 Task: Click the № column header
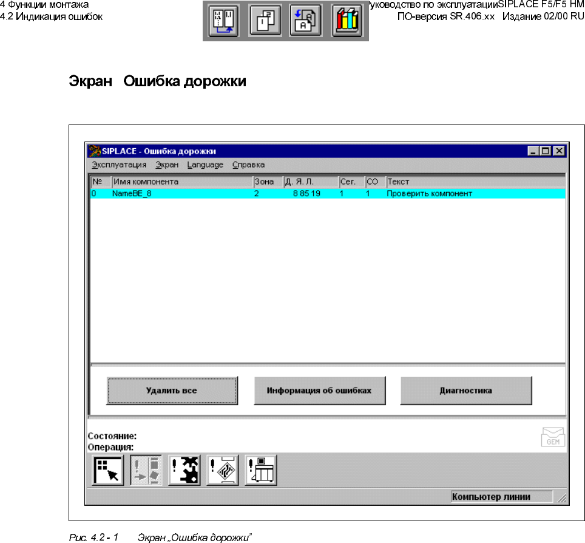pos(101,182)
